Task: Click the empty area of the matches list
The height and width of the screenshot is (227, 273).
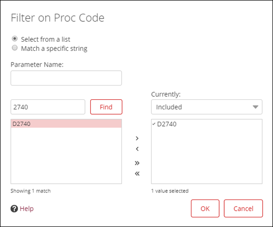Action: [66, 156]
